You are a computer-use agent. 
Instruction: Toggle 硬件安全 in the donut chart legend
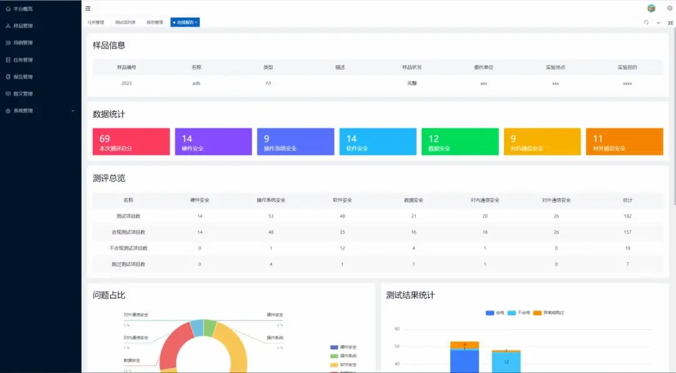point(344,347)
